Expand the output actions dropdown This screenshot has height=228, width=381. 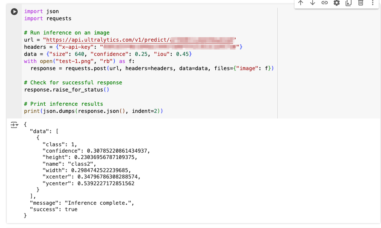(14, 125)
